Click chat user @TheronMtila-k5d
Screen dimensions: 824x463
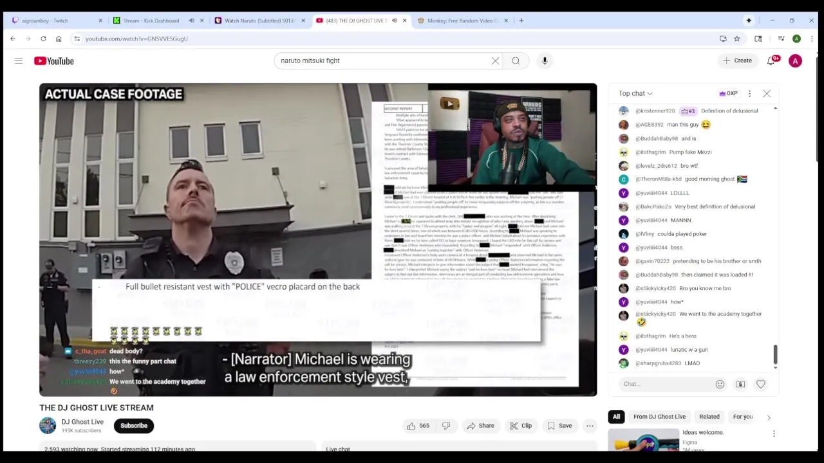658,179
